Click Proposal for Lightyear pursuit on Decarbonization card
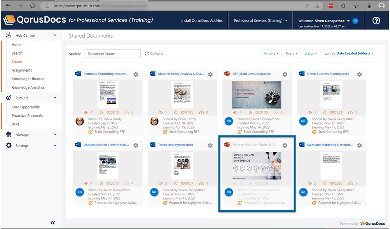The width and height of the screenshot is (390, 229). [x=116, y=203]
